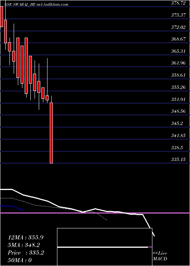Click the last long red candlestick ending at 335.15
190x266 pixels.
51,133
